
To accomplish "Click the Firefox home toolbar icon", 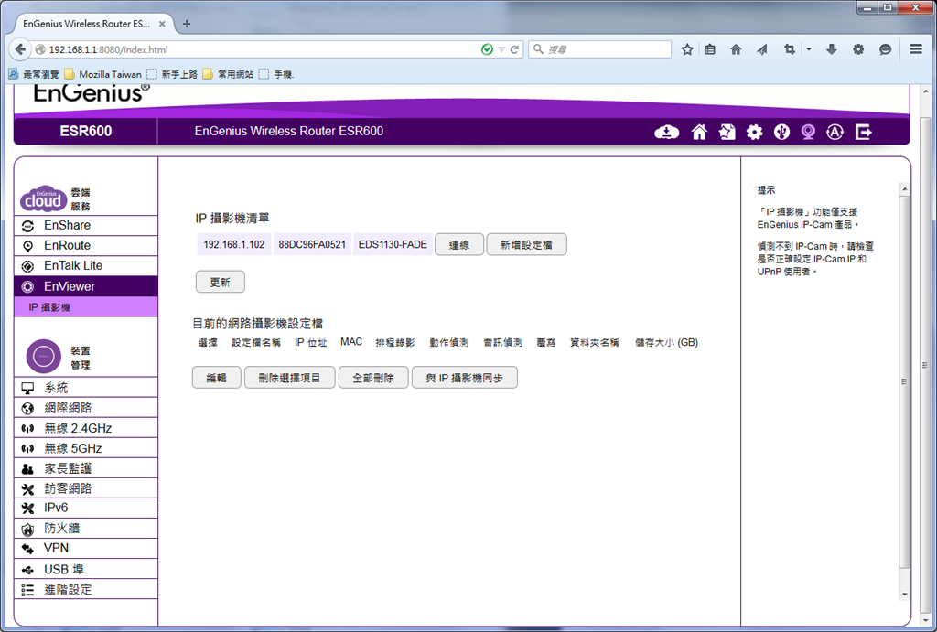I will point(736,49).
